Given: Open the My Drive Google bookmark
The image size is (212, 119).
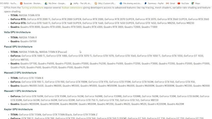Looking at the screenshot, I should tap(55, 3).
